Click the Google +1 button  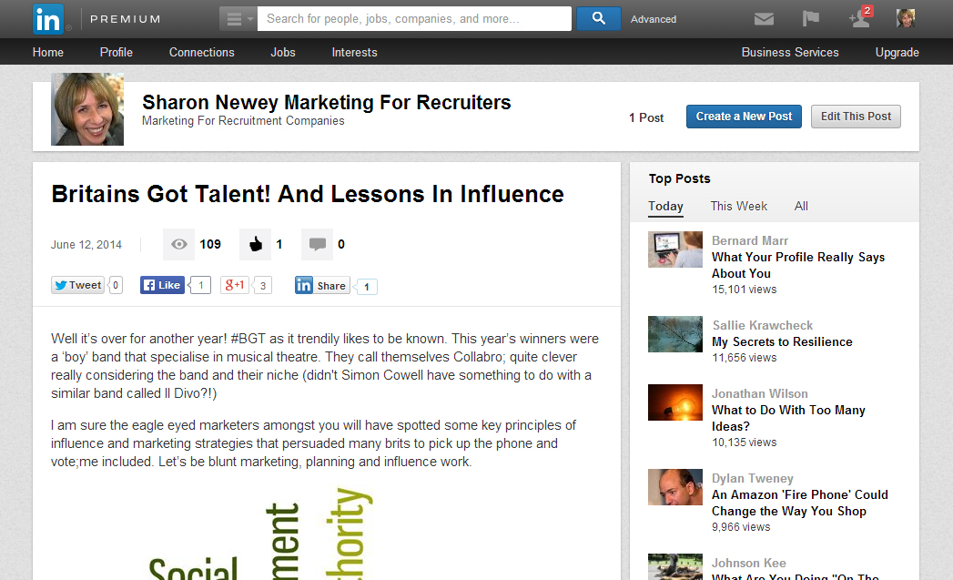235,285
